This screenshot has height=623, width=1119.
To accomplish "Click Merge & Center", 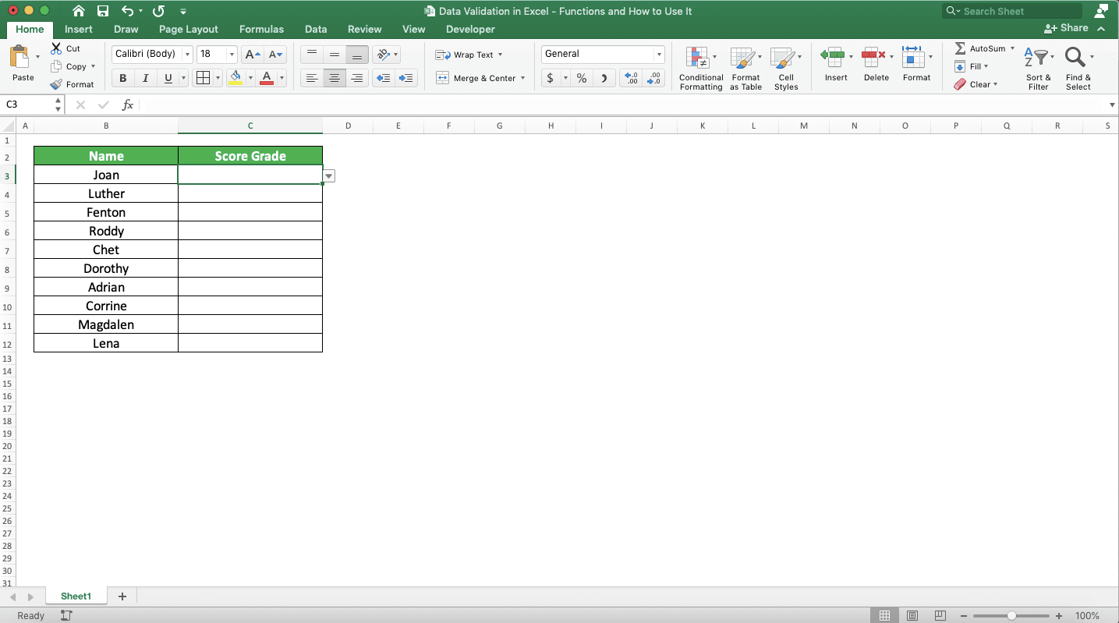I will 480,78.
